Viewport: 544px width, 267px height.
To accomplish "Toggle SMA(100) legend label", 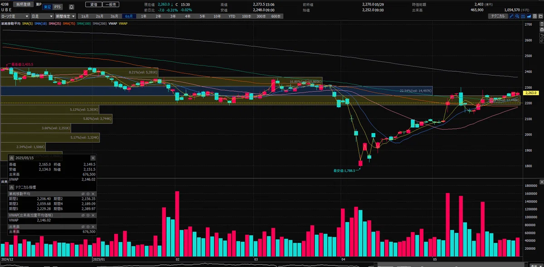I will pyautogui.click(x=84, y=23).
